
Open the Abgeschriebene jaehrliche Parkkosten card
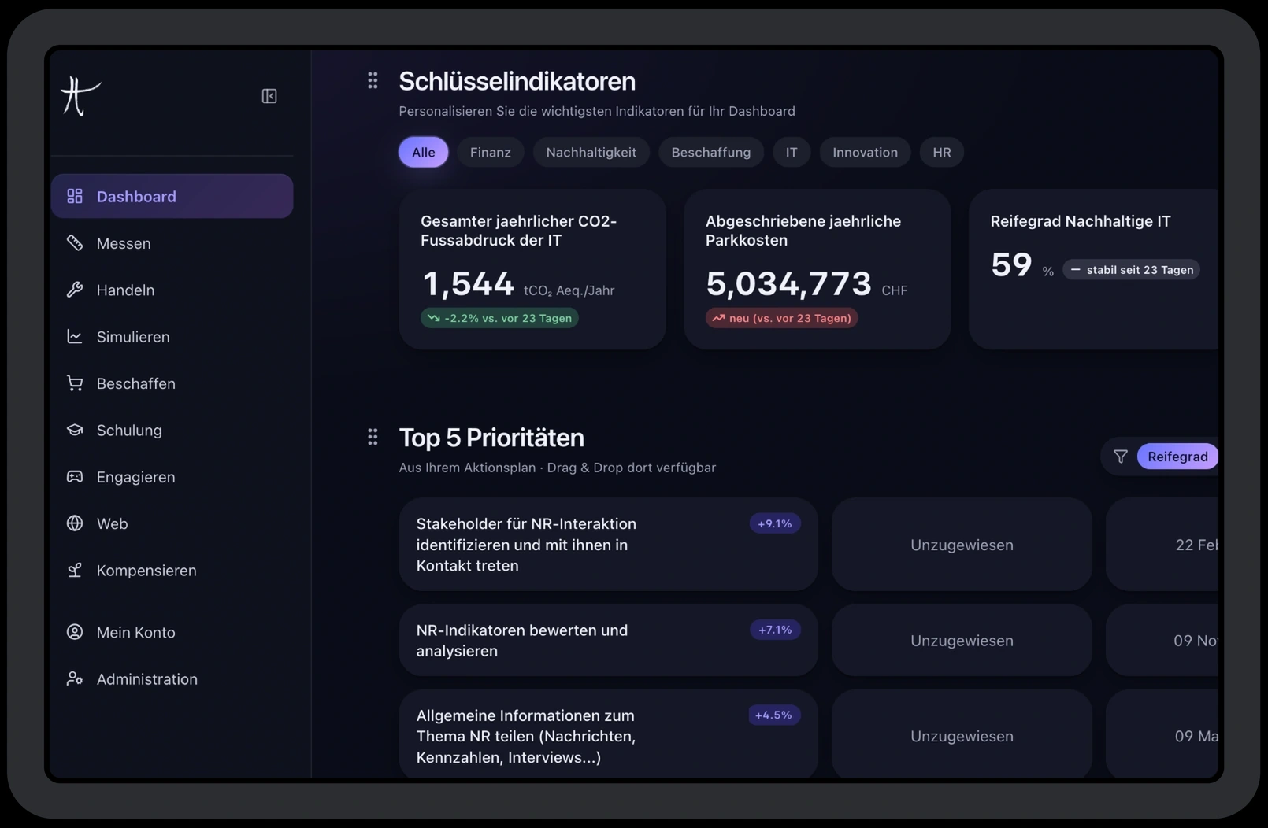point(817,269)
